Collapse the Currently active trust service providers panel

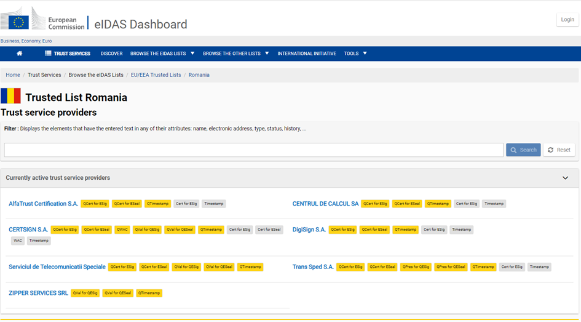pos(565,178)
